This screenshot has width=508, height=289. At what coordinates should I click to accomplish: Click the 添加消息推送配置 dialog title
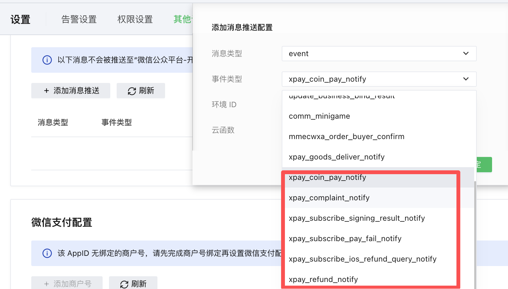click(x=242, y=28)
